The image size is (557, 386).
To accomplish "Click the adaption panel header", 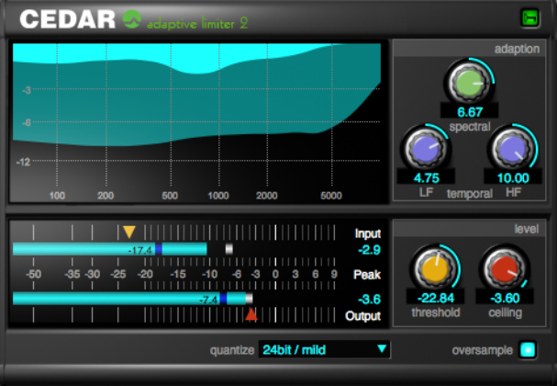I will (469, 49).
